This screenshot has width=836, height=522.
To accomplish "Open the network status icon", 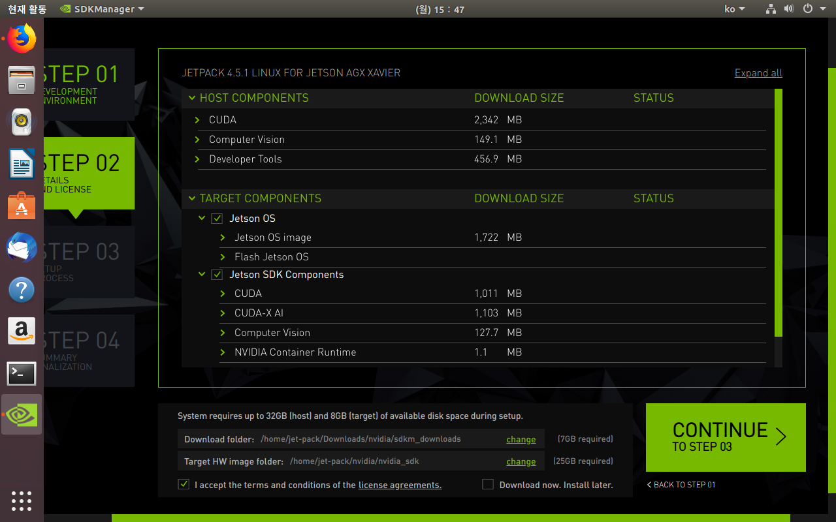I will [771, 9].
